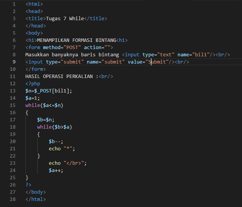Click the text 'HASIL OPERASI PERKALIAN :'
Screen dimensions: 242x207
point(62,76)
